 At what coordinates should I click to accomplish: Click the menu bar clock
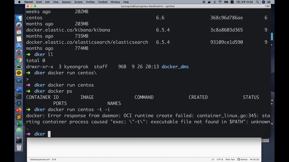pos(245,2)
